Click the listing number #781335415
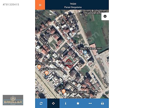The width and height of the screenshot is (144, 108). [11, 4]
